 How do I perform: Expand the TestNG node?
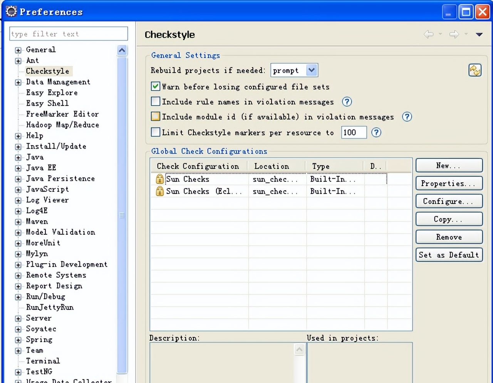tap(18, 372)
